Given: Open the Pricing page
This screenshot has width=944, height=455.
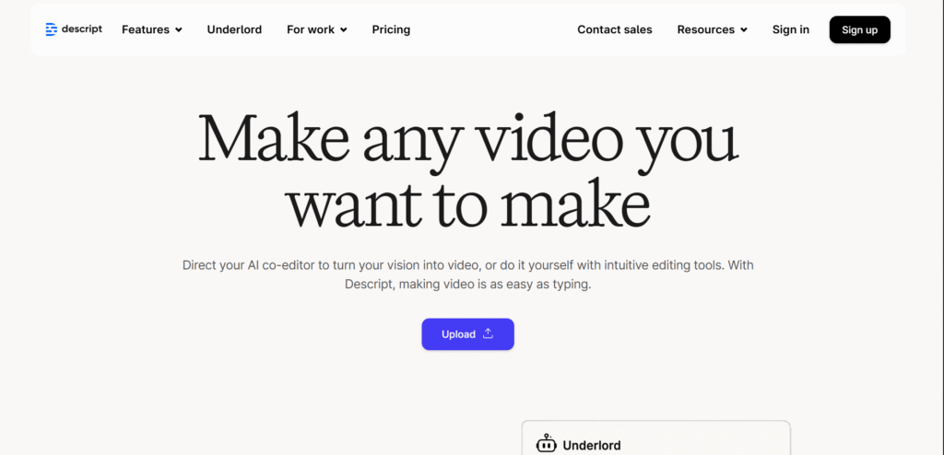Looking at the screenshot, I should click(391, 29).
